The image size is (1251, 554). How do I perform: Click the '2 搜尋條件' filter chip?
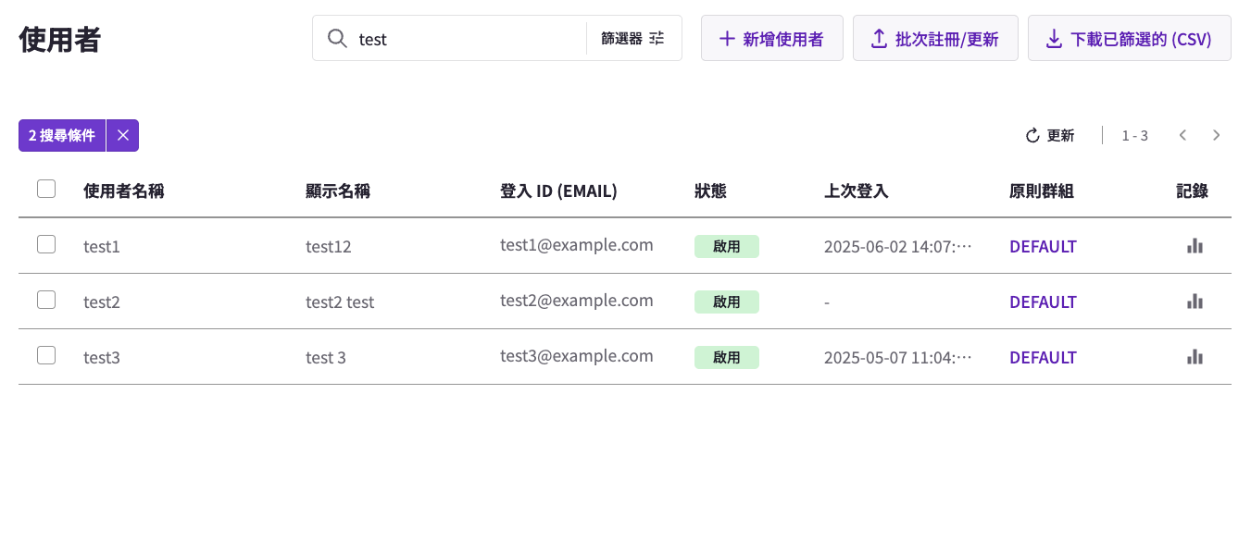pos(62,136)
